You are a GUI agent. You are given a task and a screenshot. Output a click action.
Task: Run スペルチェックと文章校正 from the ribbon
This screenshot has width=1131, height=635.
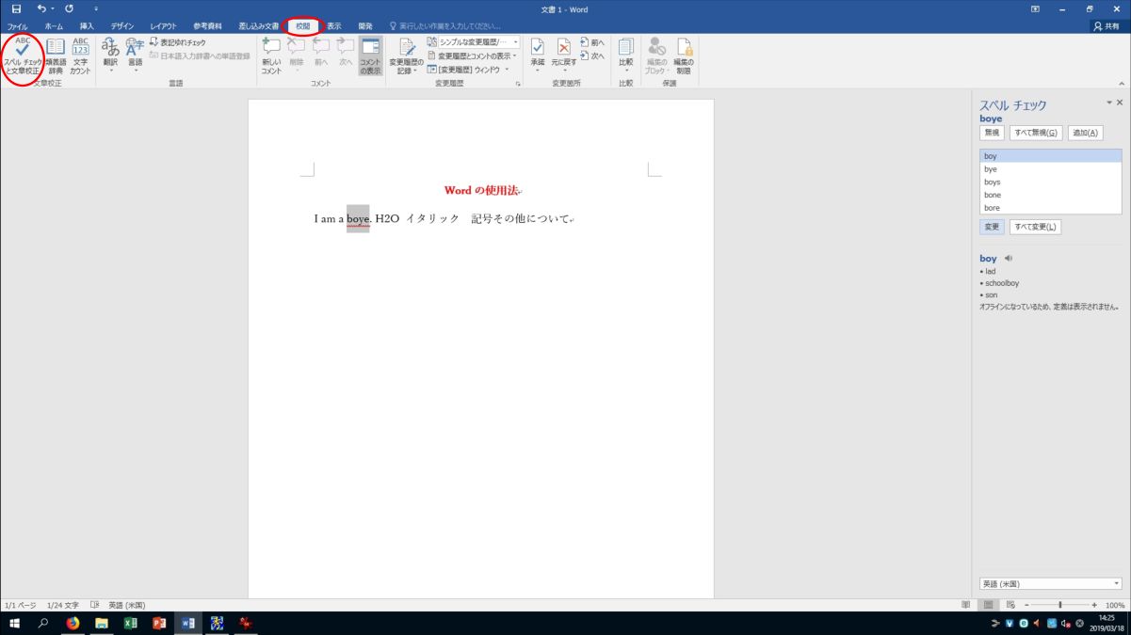point(24,56)
